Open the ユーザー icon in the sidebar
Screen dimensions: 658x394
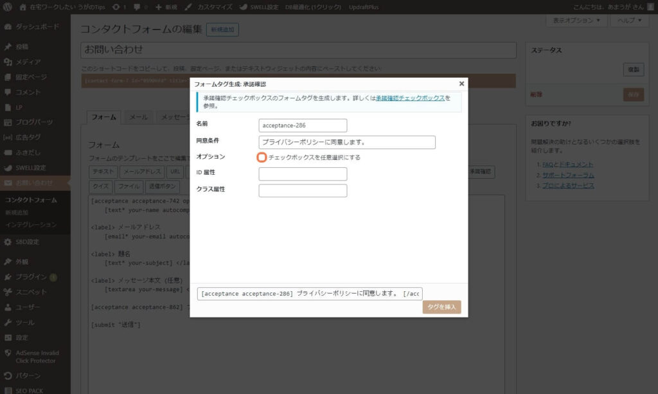[x=8, y=307]
